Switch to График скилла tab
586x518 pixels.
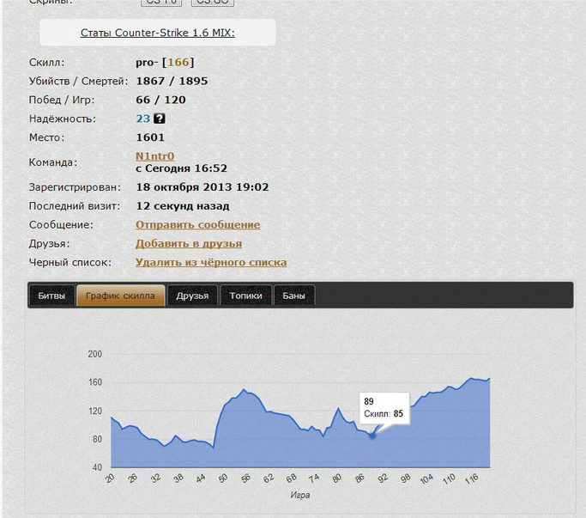tap(120, 296)
